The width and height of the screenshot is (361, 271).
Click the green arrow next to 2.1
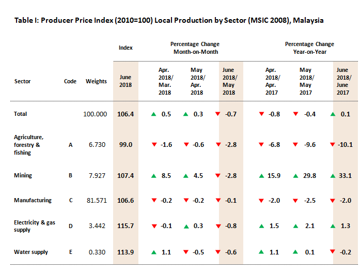click(x=296, y=226)
